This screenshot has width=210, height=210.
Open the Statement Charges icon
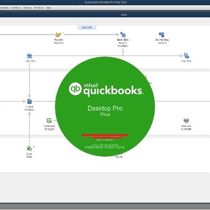(49, 120)
